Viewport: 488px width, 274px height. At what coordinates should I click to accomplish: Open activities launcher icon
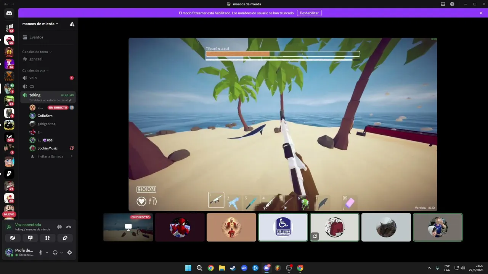pyautogui.click(x=48, y=238)
